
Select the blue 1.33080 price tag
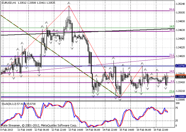pos(180,96)
